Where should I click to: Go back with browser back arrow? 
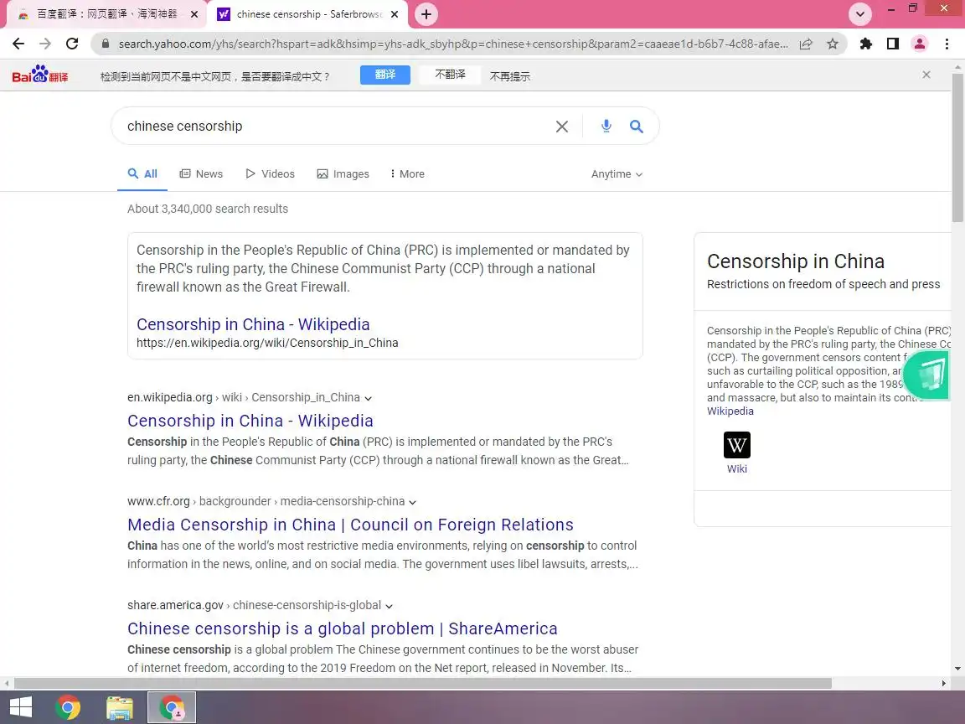18,44
